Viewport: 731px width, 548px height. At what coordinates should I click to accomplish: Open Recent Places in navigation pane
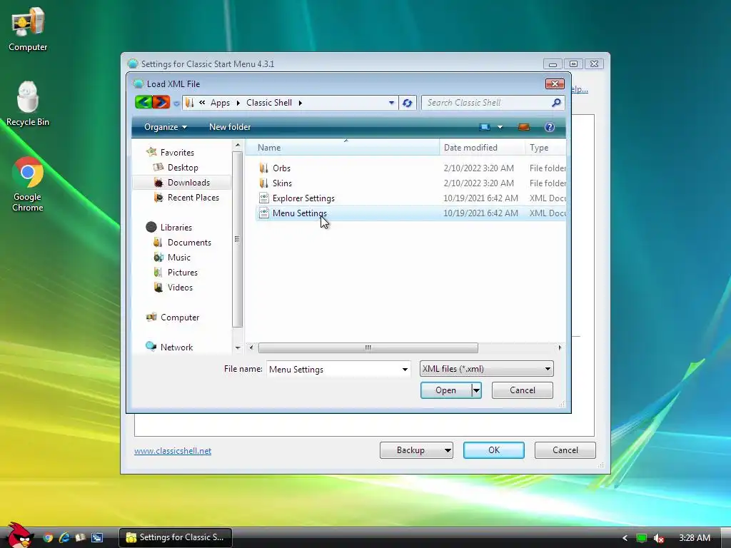pyautogui.click(x=193, y=197)
